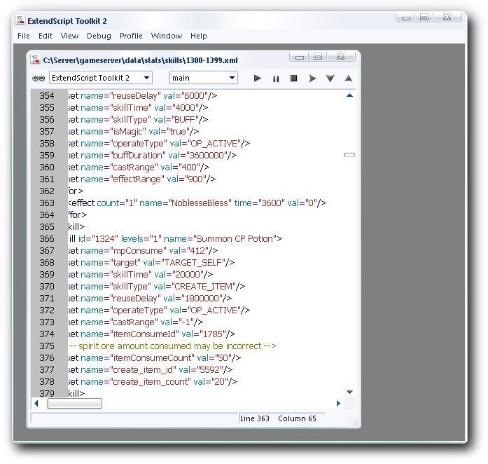Viewport: 488px width, 464px height.
Task: Click line number 375 in the gutter
Action: 47,346
